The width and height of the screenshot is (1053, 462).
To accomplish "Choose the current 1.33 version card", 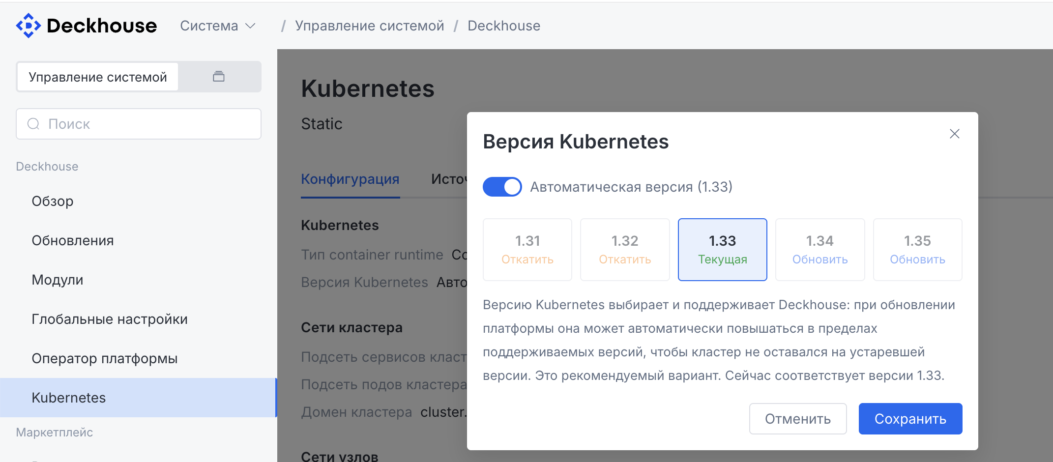I will click(x=723, y=250).
